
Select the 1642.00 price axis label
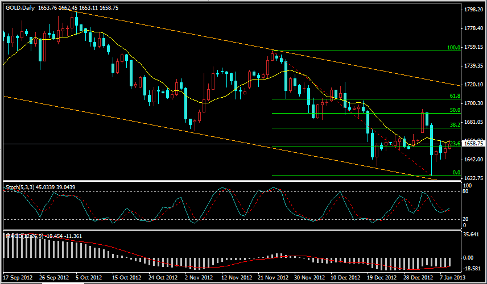(473, 160)
